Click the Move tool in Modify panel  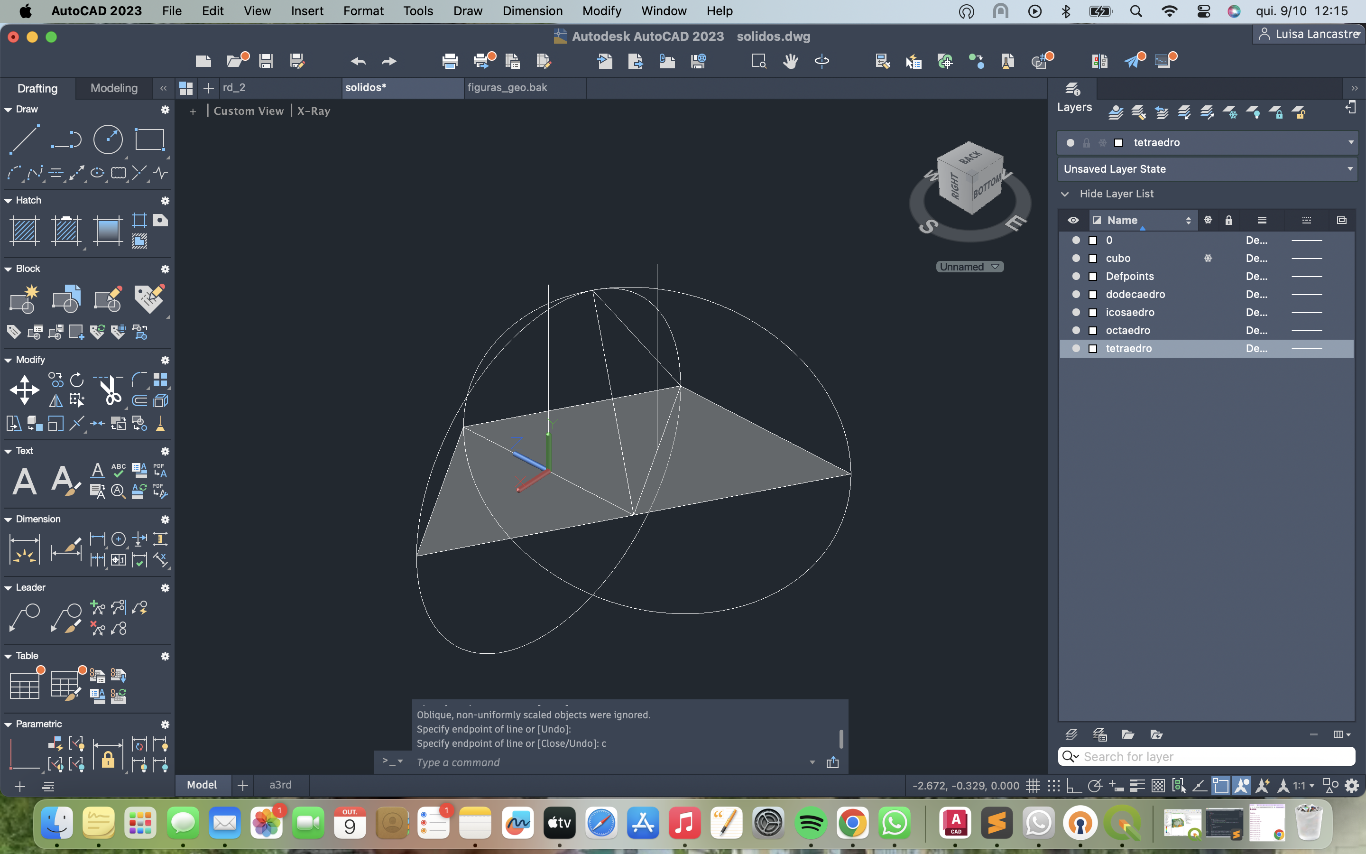pos(24,390)
